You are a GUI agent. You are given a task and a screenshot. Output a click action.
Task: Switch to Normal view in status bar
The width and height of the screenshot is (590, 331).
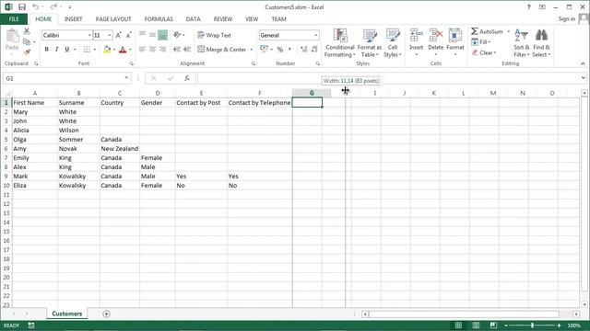(x=458, y=325)
